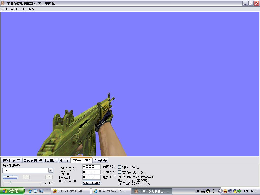Enable the 顯示準心 crosshair checkbox
This screenshot has width=260, height=195.
(x=119, y=167)
